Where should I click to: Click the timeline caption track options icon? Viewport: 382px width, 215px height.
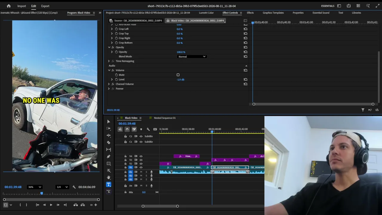pyautogui.click(x=155, y=129)
